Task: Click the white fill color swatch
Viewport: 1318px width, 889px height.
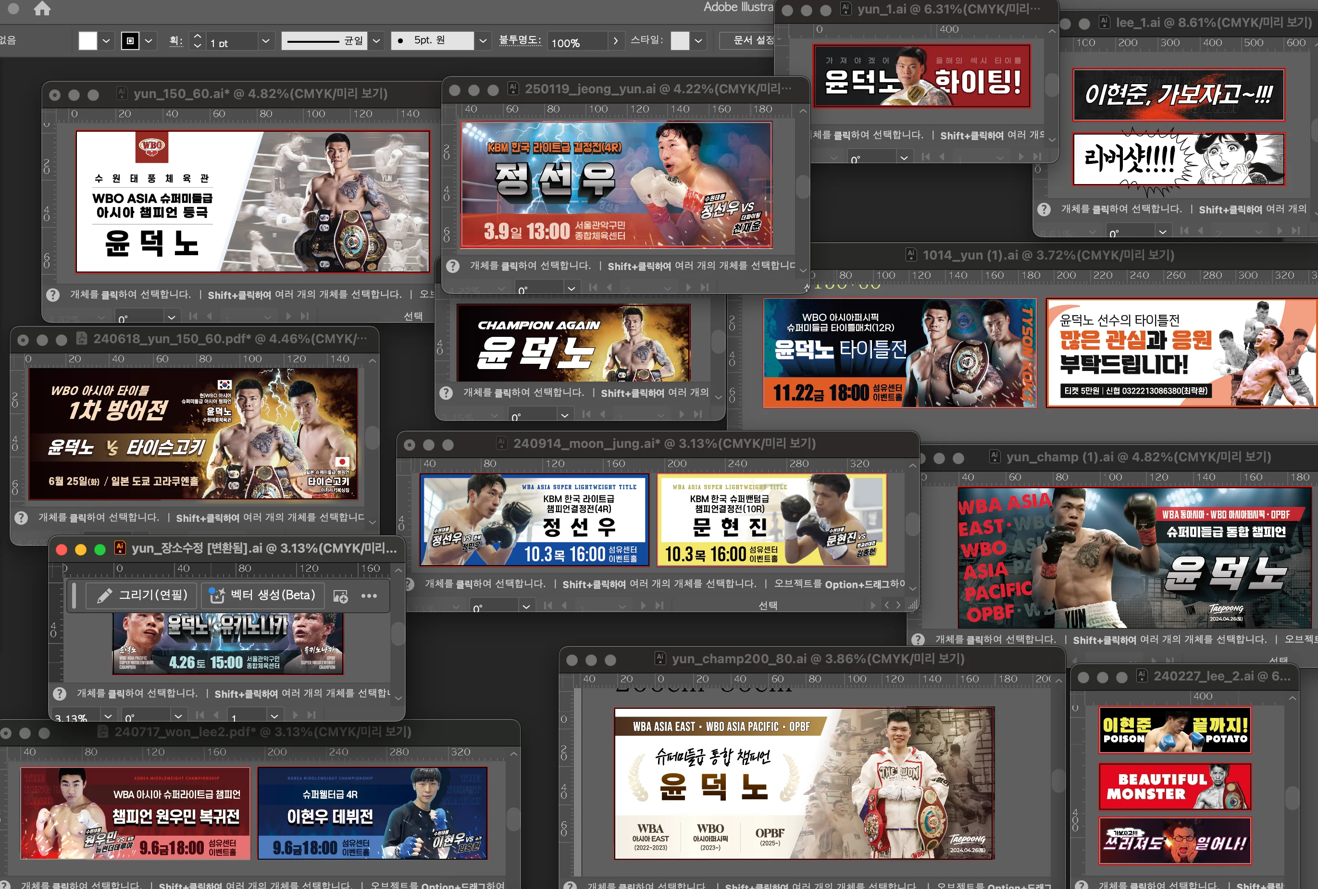Action: (x=87, y=41)
